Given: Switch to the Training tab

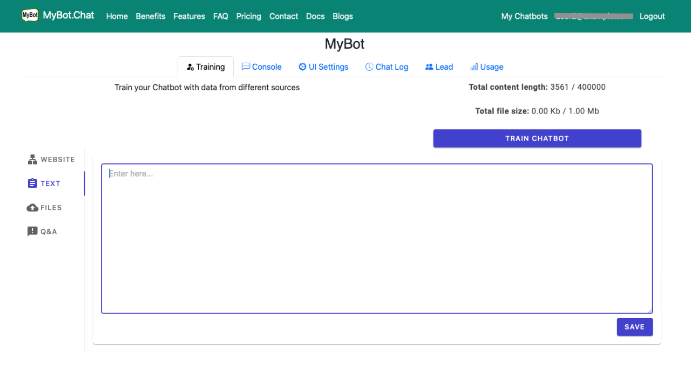Looking at the screenshot, I should [x=206, y=67].
